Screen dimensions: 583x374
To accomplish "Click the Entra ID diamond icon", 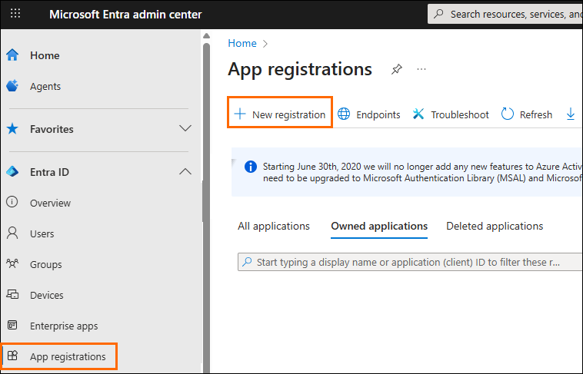I will tap(12, 171).
